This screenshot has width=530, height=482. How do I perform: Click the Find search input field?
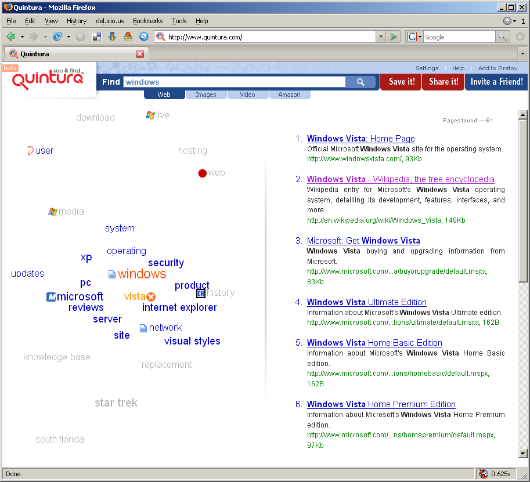(235, 82)
